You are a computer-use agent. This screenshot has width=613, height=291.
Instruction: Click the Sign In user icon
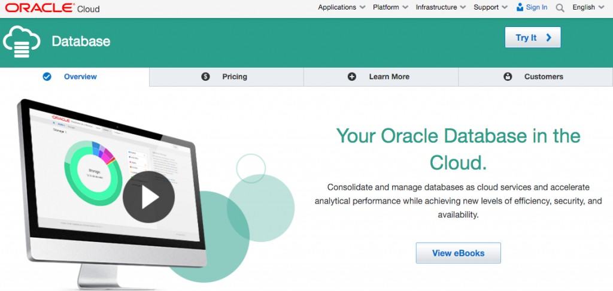coord(520,7)
